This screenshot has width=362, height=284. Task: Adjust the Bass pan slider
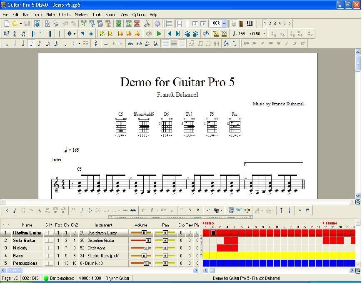pos(165,256)
